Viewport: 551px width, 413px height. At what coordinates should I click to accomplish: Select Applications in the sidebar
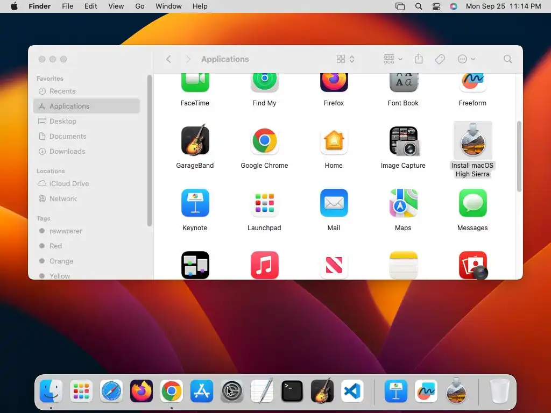coord(87,106)
